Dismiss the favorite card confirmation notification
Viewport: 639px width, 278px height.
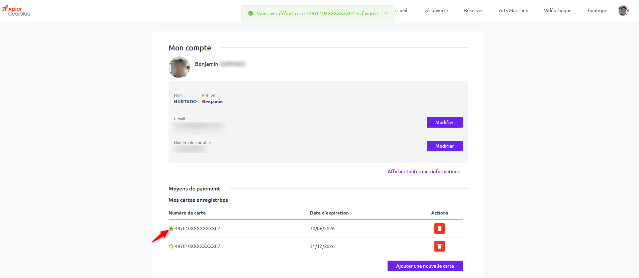[386, 13]
